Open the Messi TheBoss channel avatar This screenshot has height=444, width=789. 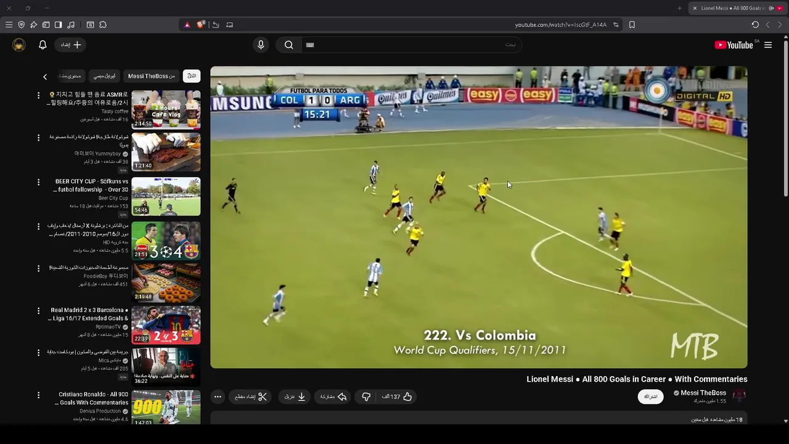(740, 396)
